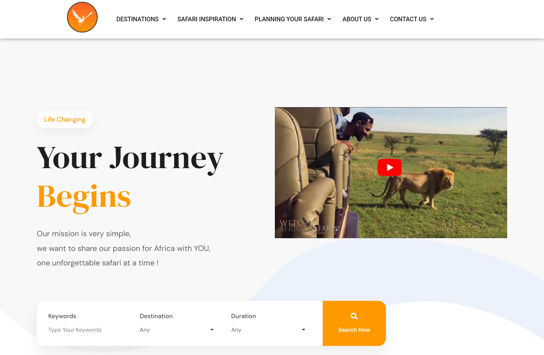
Task: Click the magnifier icon in Search Now
Action: pyautogui.click(x=354, y=316)
